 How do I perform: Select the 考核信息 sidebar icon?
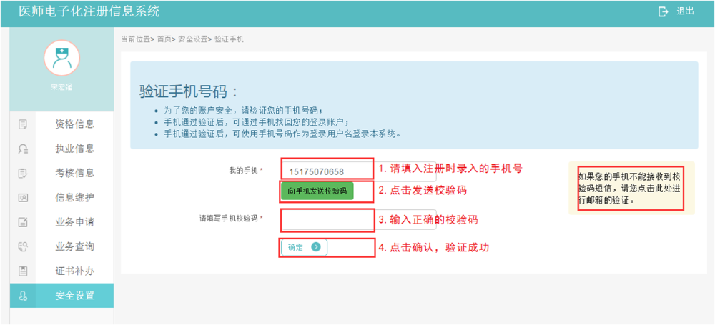click(23, 173)
